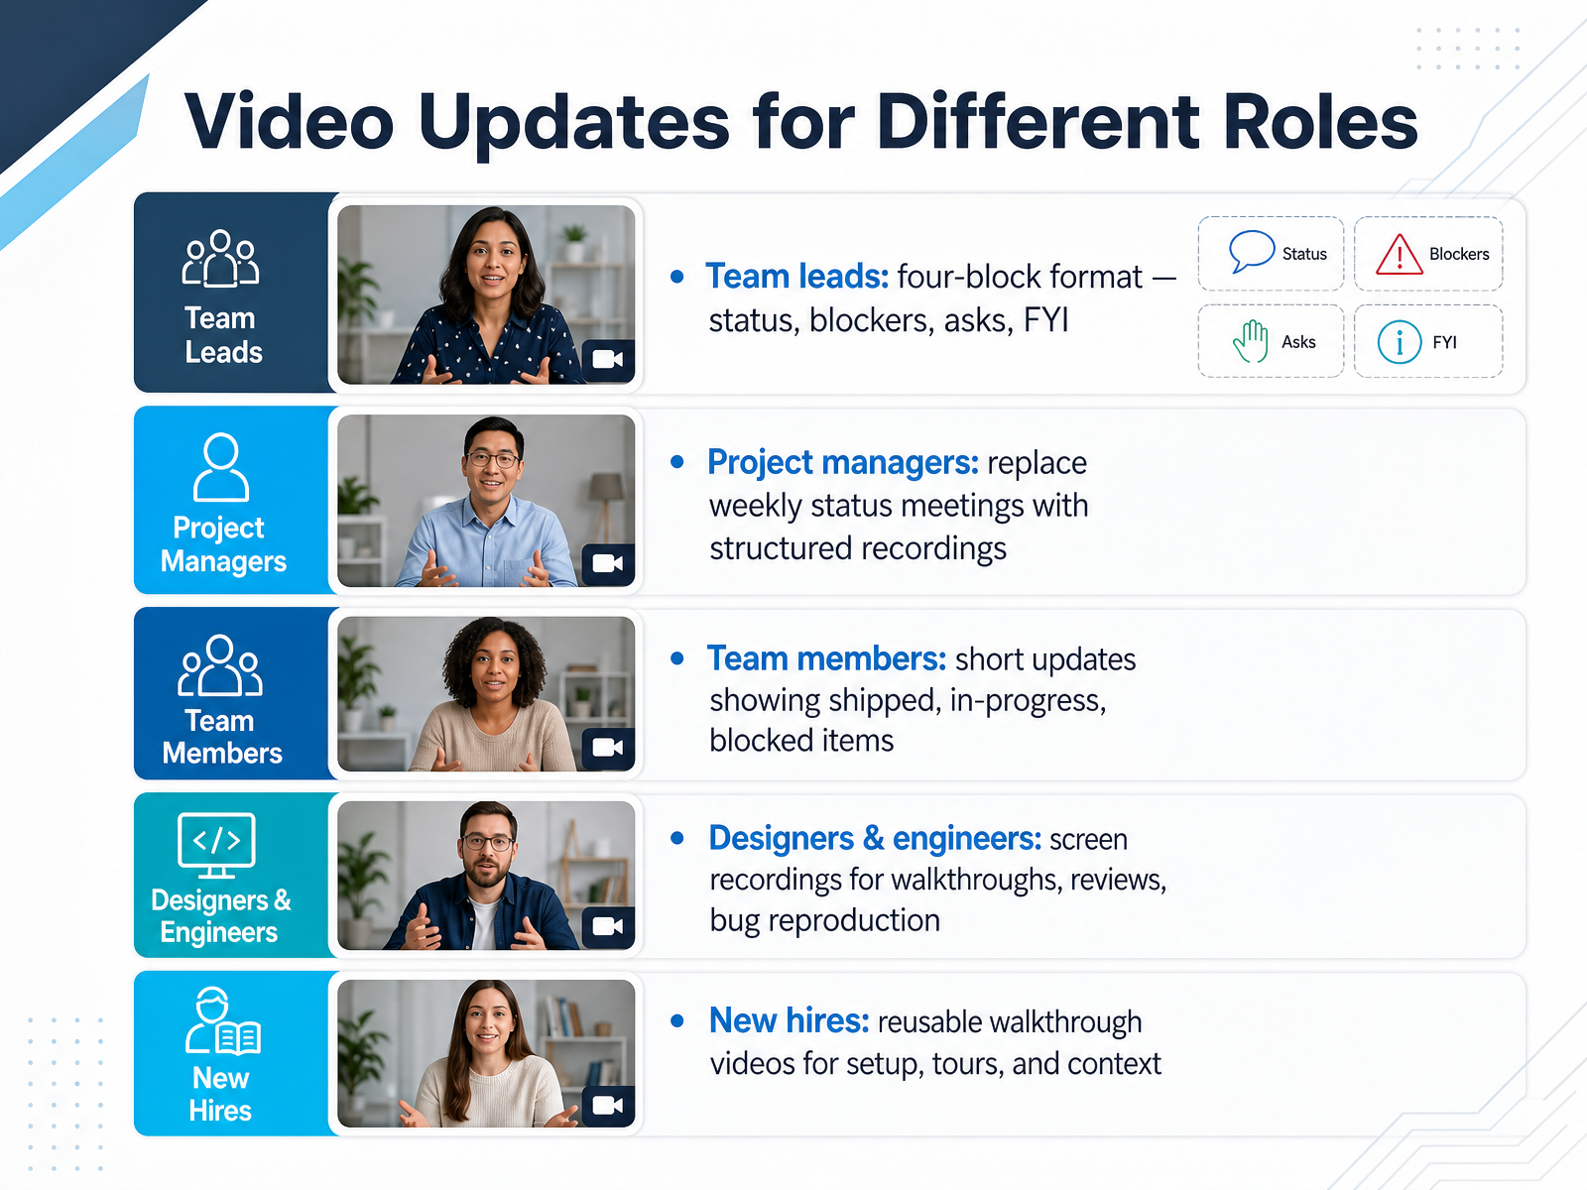Click the Project Managers person icon
The image size is (1587, 1190).
pyautogui.click(x=220, y=467)
